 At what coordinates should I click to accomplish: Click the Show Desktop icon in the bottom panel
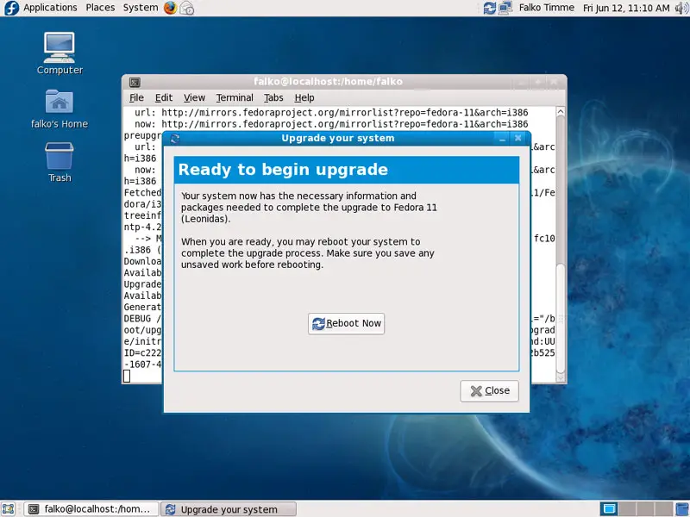tap(9, 509)
